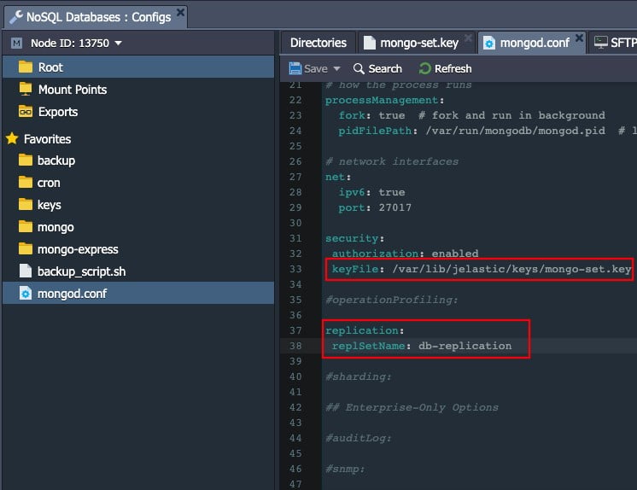
Task: Click '# network interfaces' comment line
Action: 392,161
